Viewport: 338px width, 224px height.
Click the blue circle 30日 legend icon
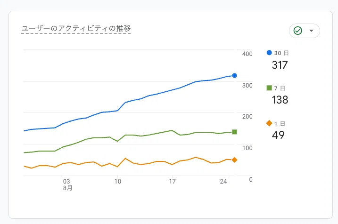coord(269,53)
